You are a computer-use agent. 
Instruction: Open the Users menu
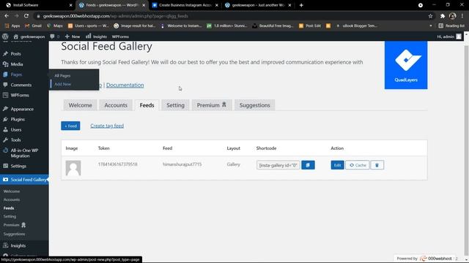click(16, 130)
